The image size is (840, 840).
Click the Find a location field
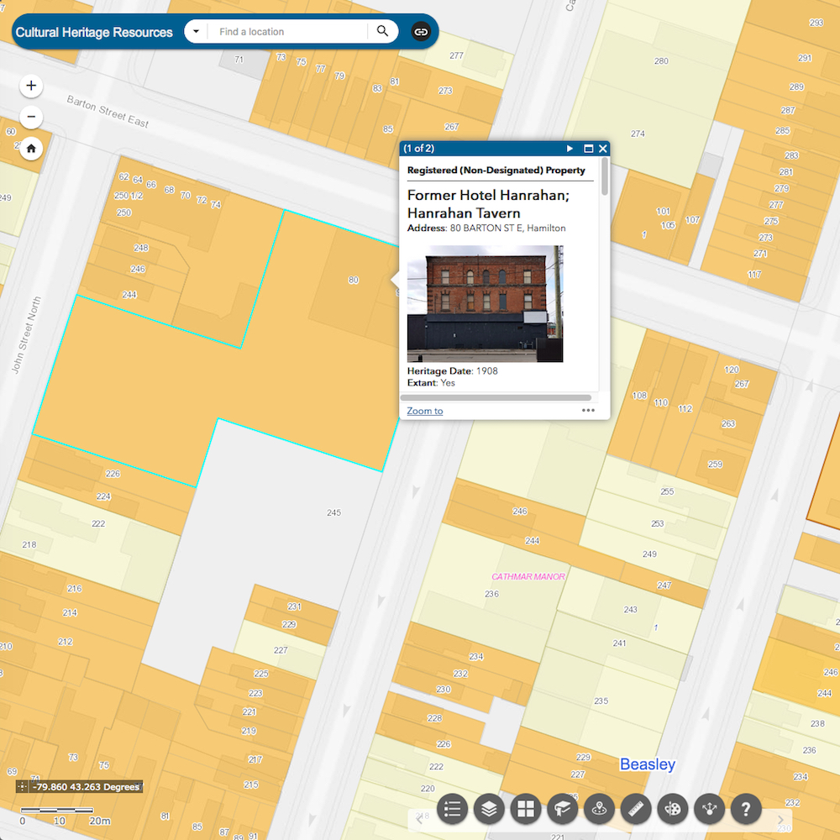[286, 32]
